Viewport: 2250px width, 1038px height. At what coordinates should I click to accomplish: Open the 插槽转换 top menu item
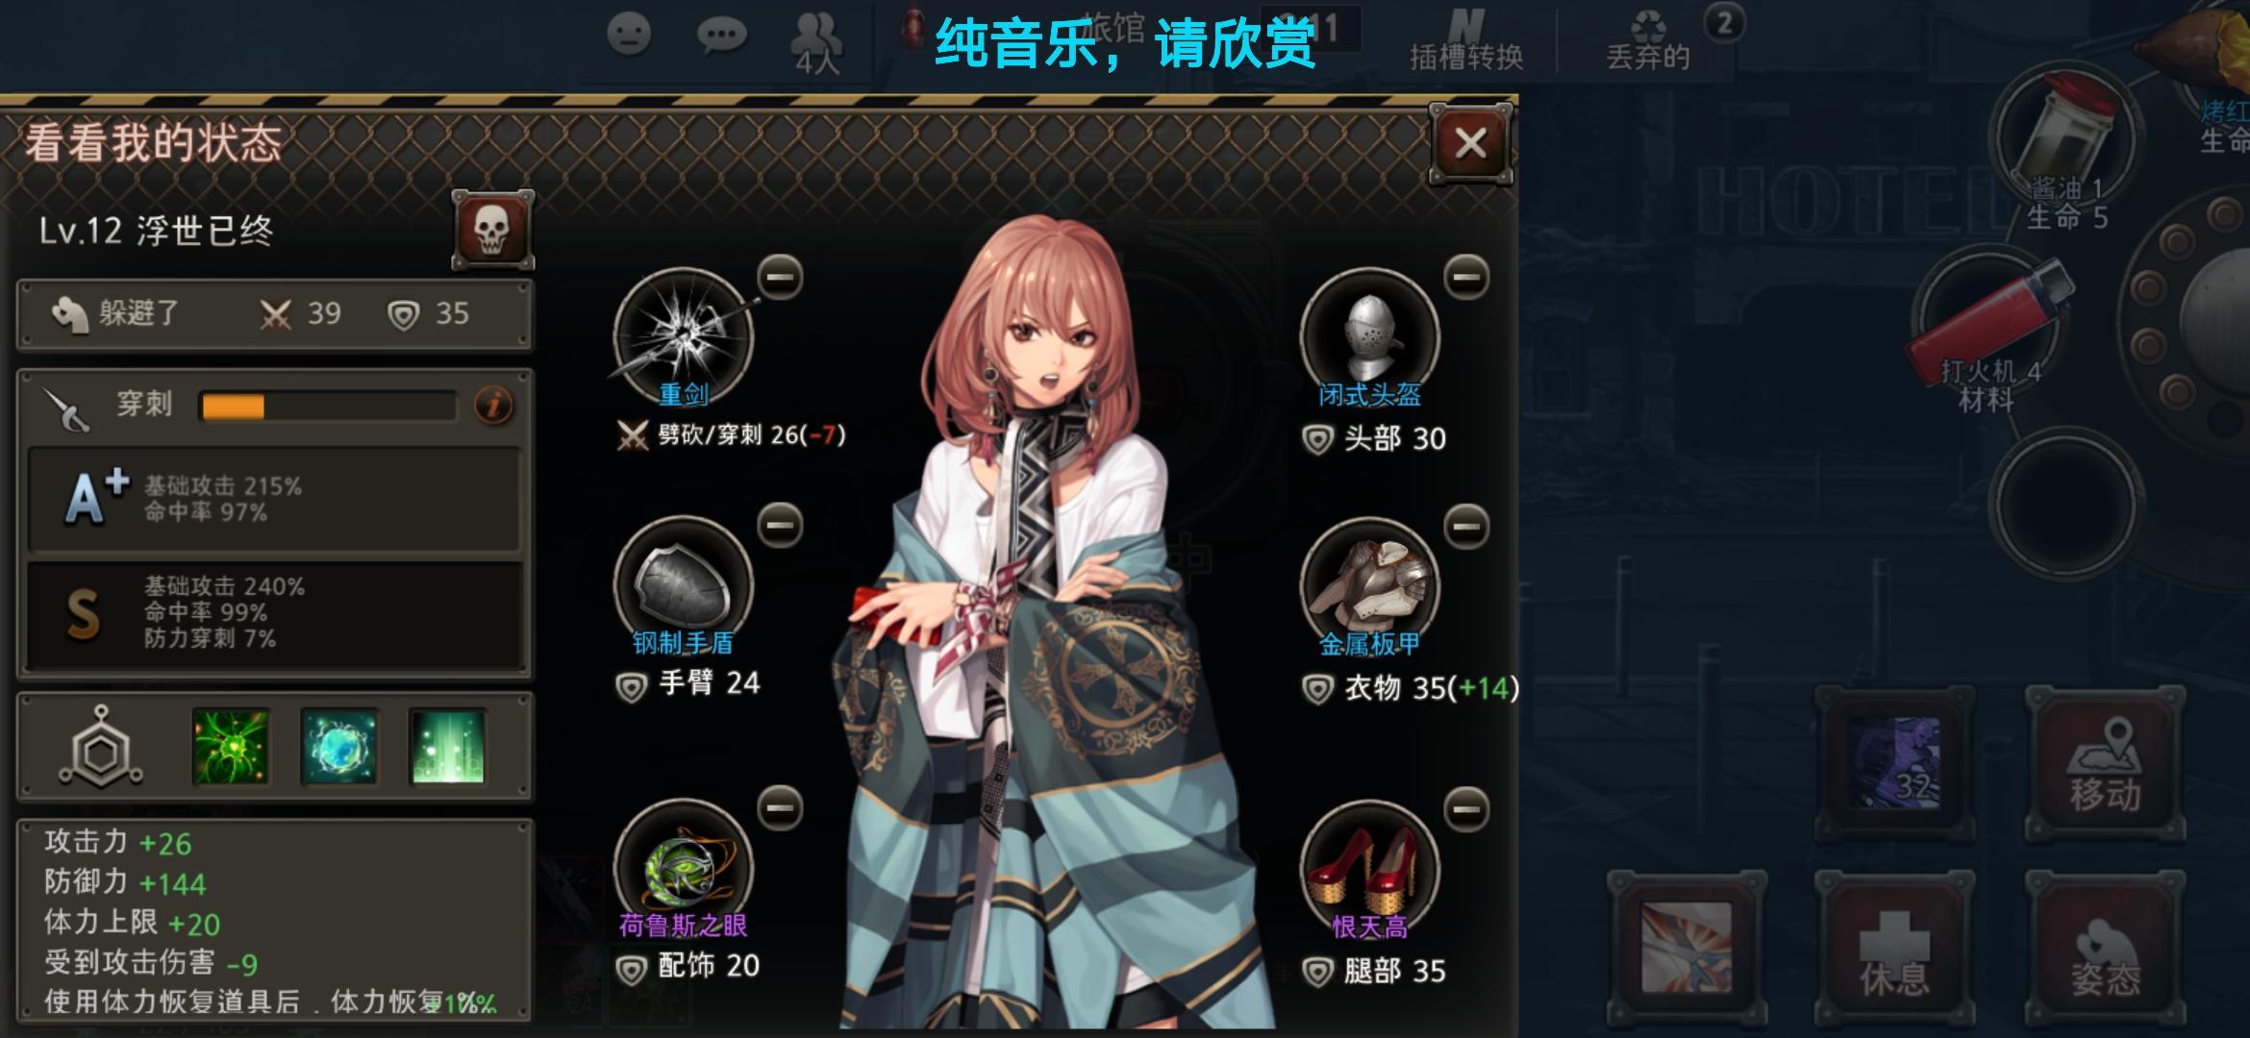coord(1466,40)
